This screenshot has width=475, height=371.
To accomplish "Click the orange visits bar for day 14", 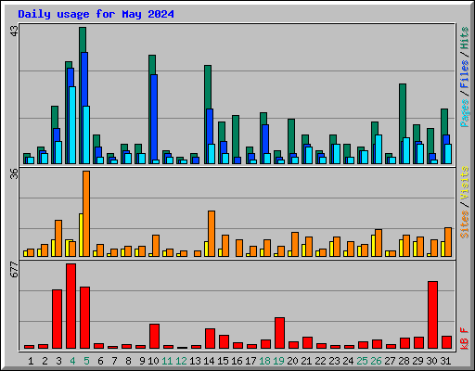I will [212, 234].
